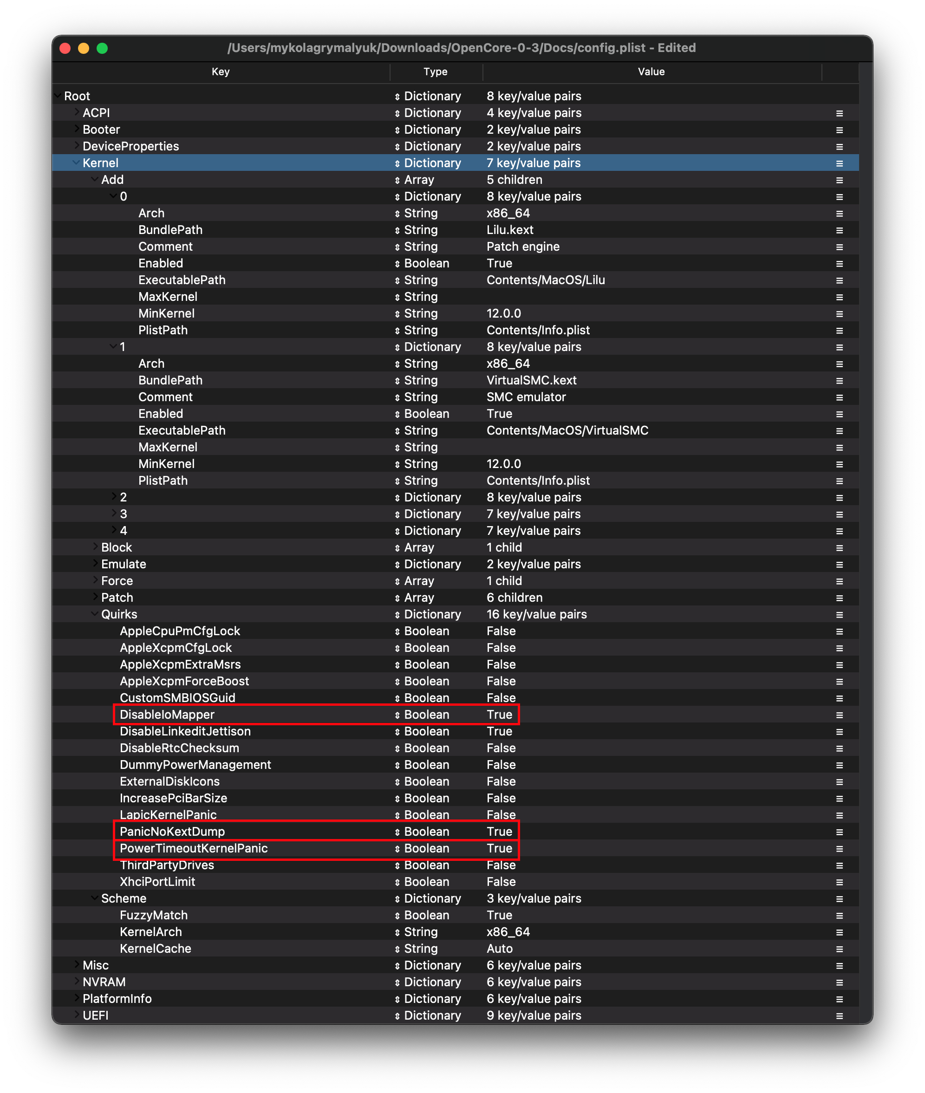Select the NVRAM row
The width and height of the screenshot is (925, 1093).
pos(104,982)
